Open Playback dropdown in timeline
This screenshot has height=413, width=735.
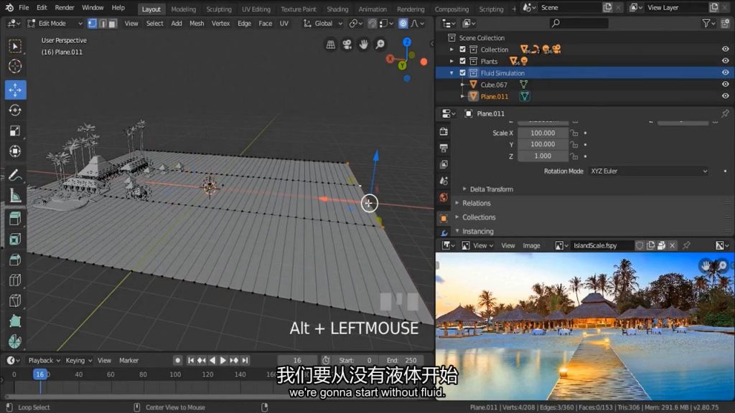tap(44, 361)
